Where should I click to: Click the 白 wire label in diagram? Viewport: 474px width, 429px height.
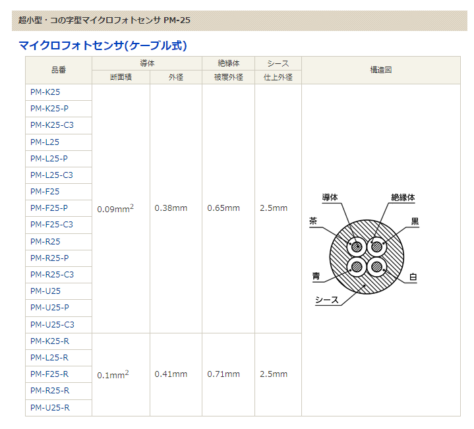pos(413,277)
